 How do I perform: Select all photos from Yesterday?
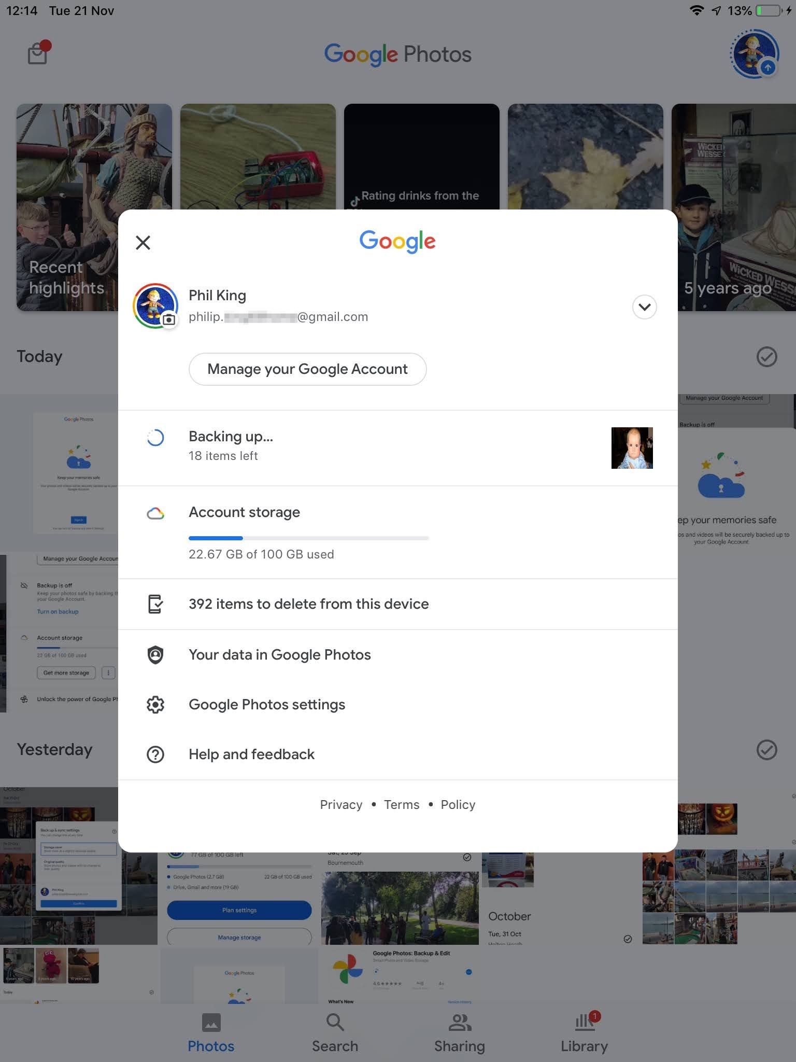[766, 750]
